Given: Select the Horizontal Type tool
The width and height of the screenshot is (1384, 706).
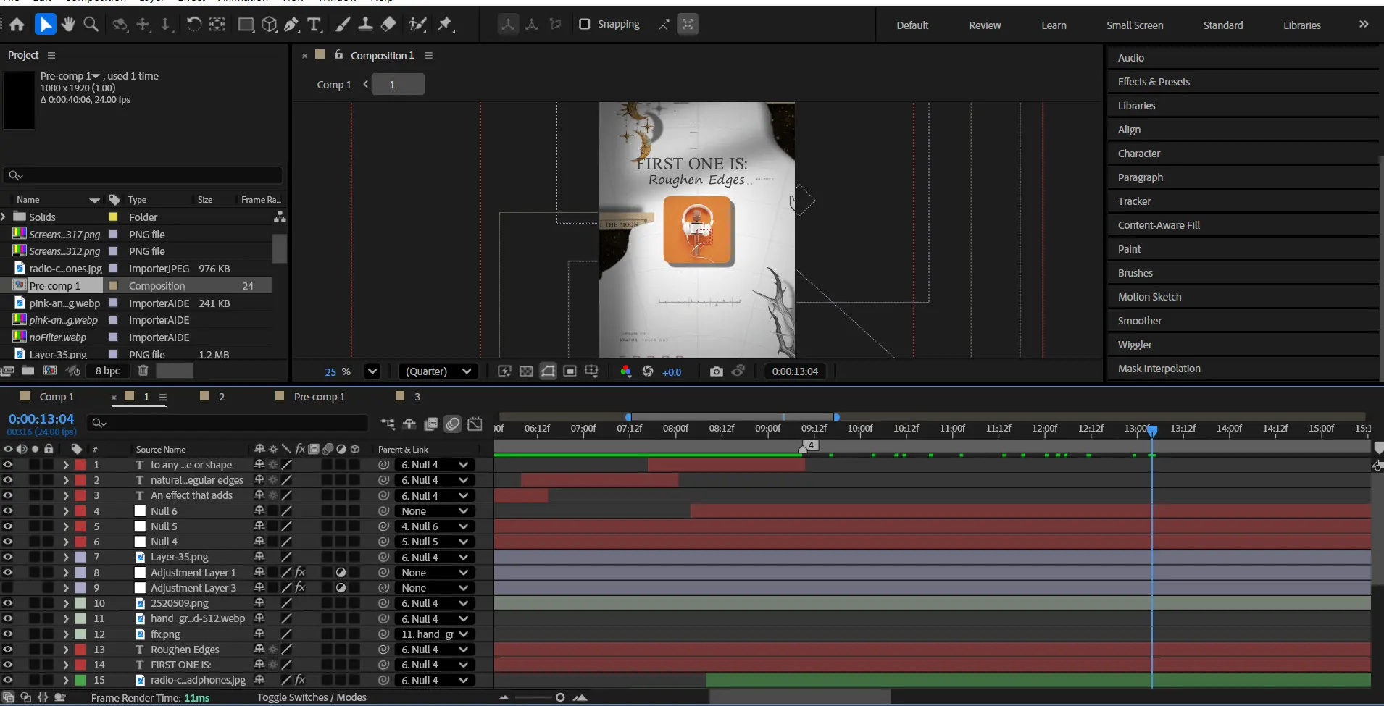Looking at the screenshot, I should tap(314, 25).
